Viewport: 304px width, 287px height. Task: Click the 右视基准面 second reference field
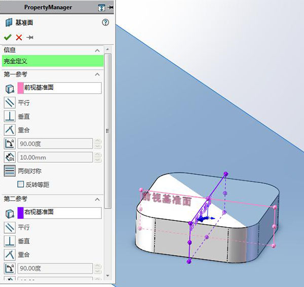(59, 213)
